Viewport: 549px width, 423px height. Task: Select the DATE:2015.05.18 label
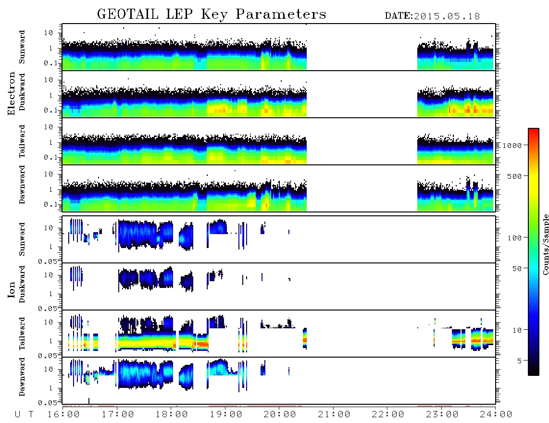[432, 16]
